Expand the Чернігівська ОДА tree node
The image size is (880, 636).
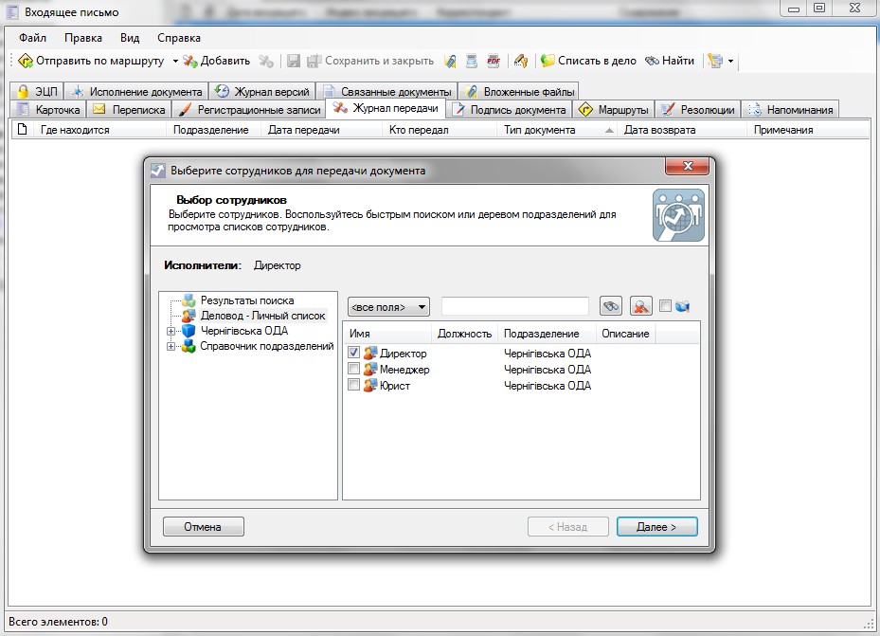[171, 332]
